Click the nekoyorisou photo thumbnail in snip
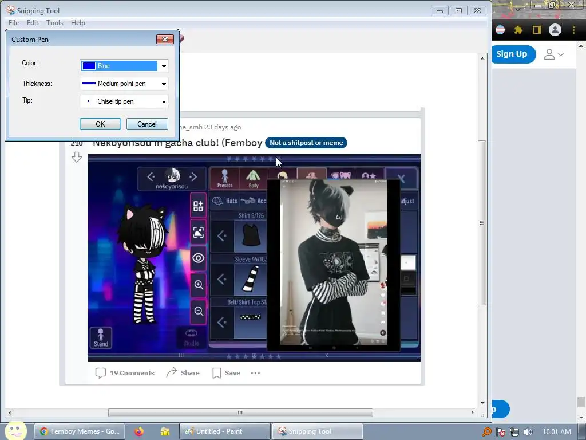586x440 pixels. [173, 175]
